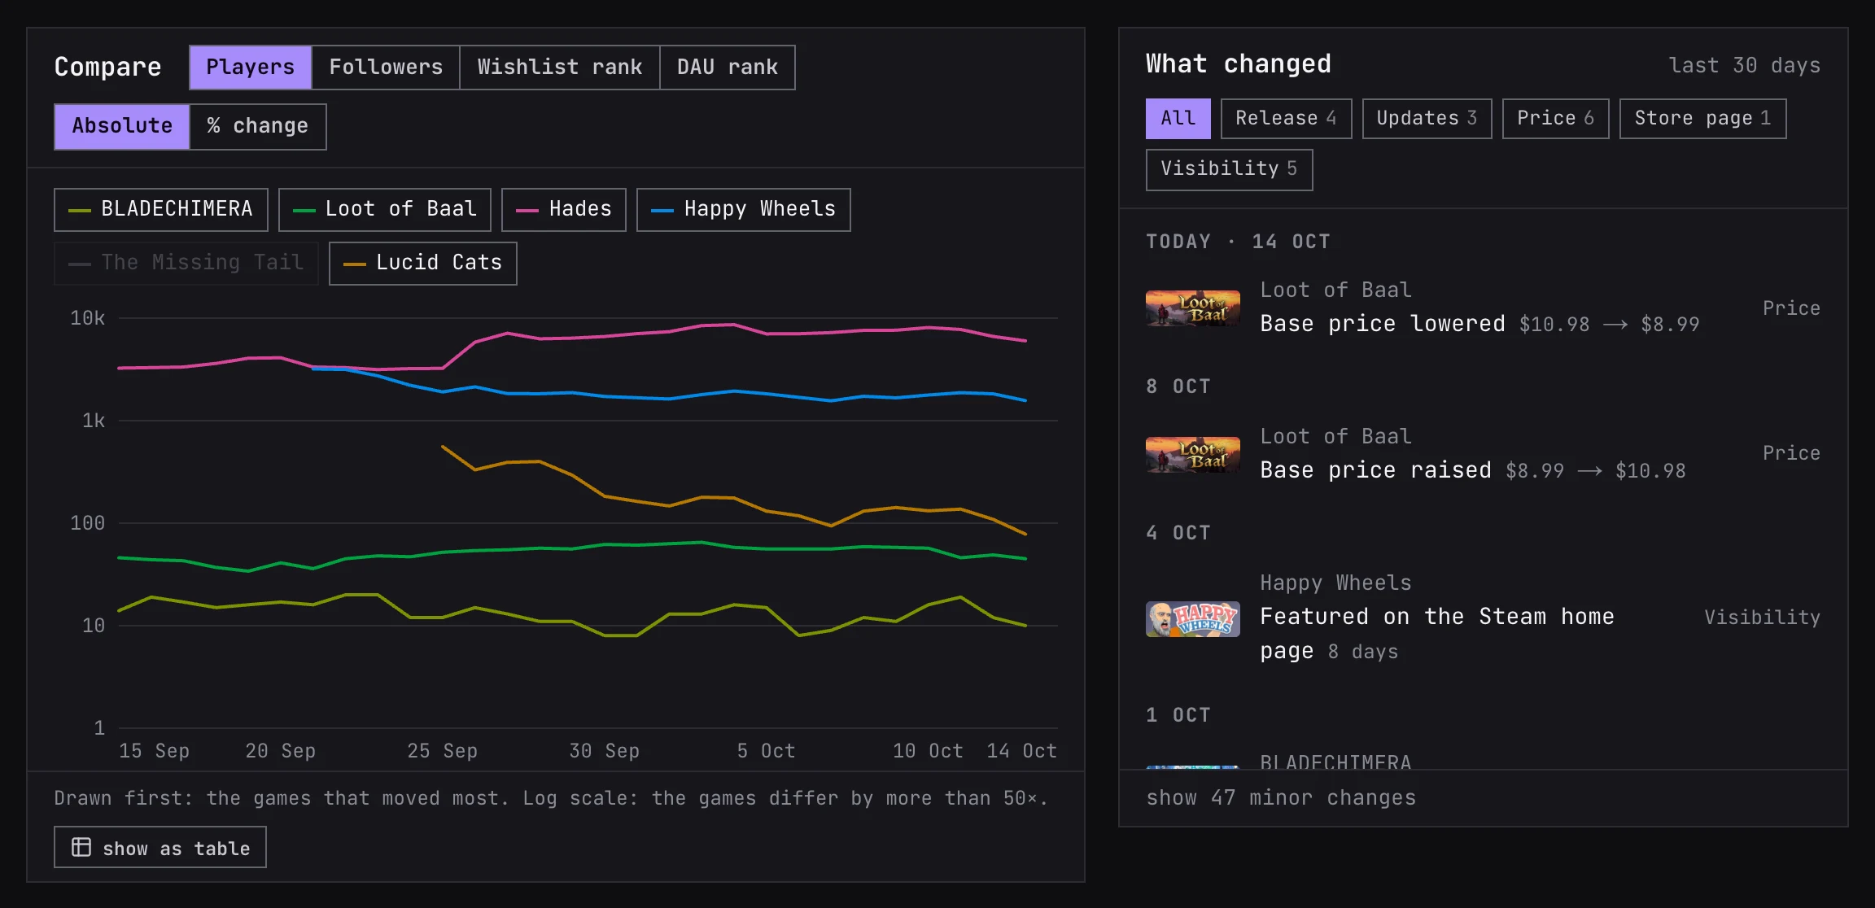Image resolution: width=1875 pixels, height=908 pixels.
Task: Click the 10k y-axis label
Action: click(87, 318)
